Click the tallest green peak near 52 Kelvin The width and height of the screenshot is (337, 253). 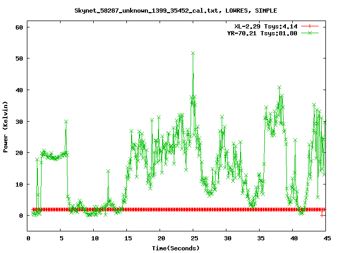click(x=193, y=53)
